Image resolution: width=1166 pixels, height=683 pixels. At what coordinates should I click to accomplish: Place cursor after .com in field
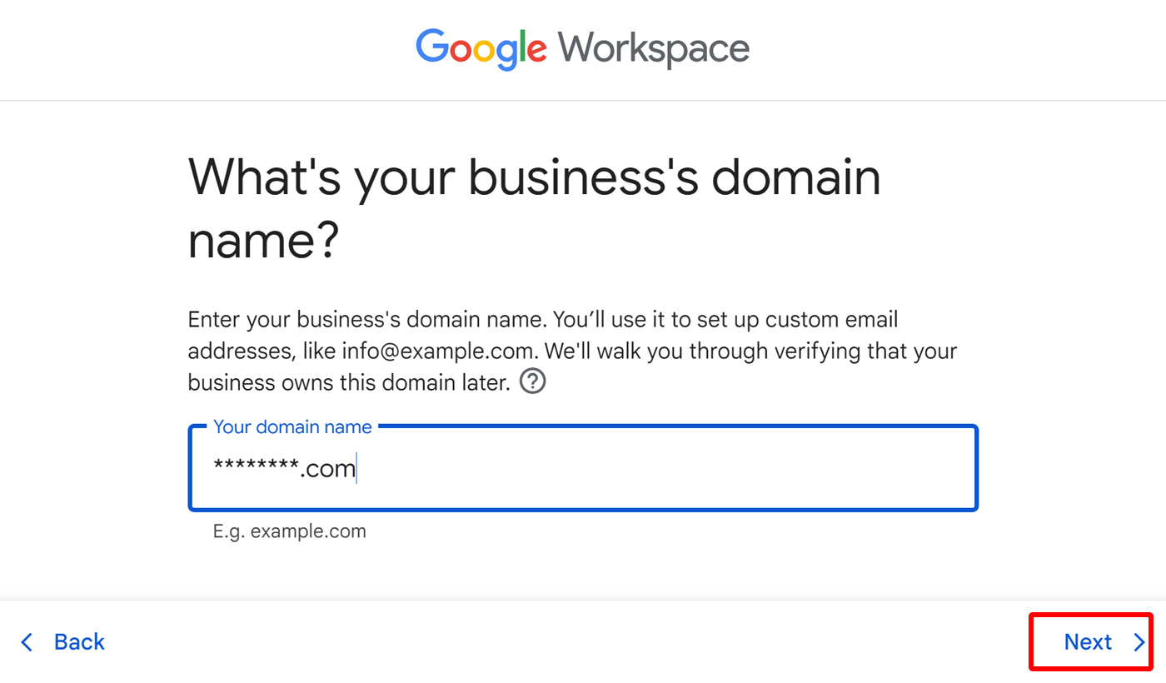(x=356, y=469)
